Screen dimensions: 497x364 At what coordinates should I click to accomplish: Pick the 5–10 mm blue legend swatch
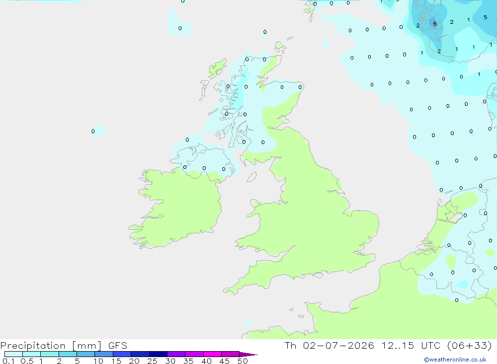point(85,354)
